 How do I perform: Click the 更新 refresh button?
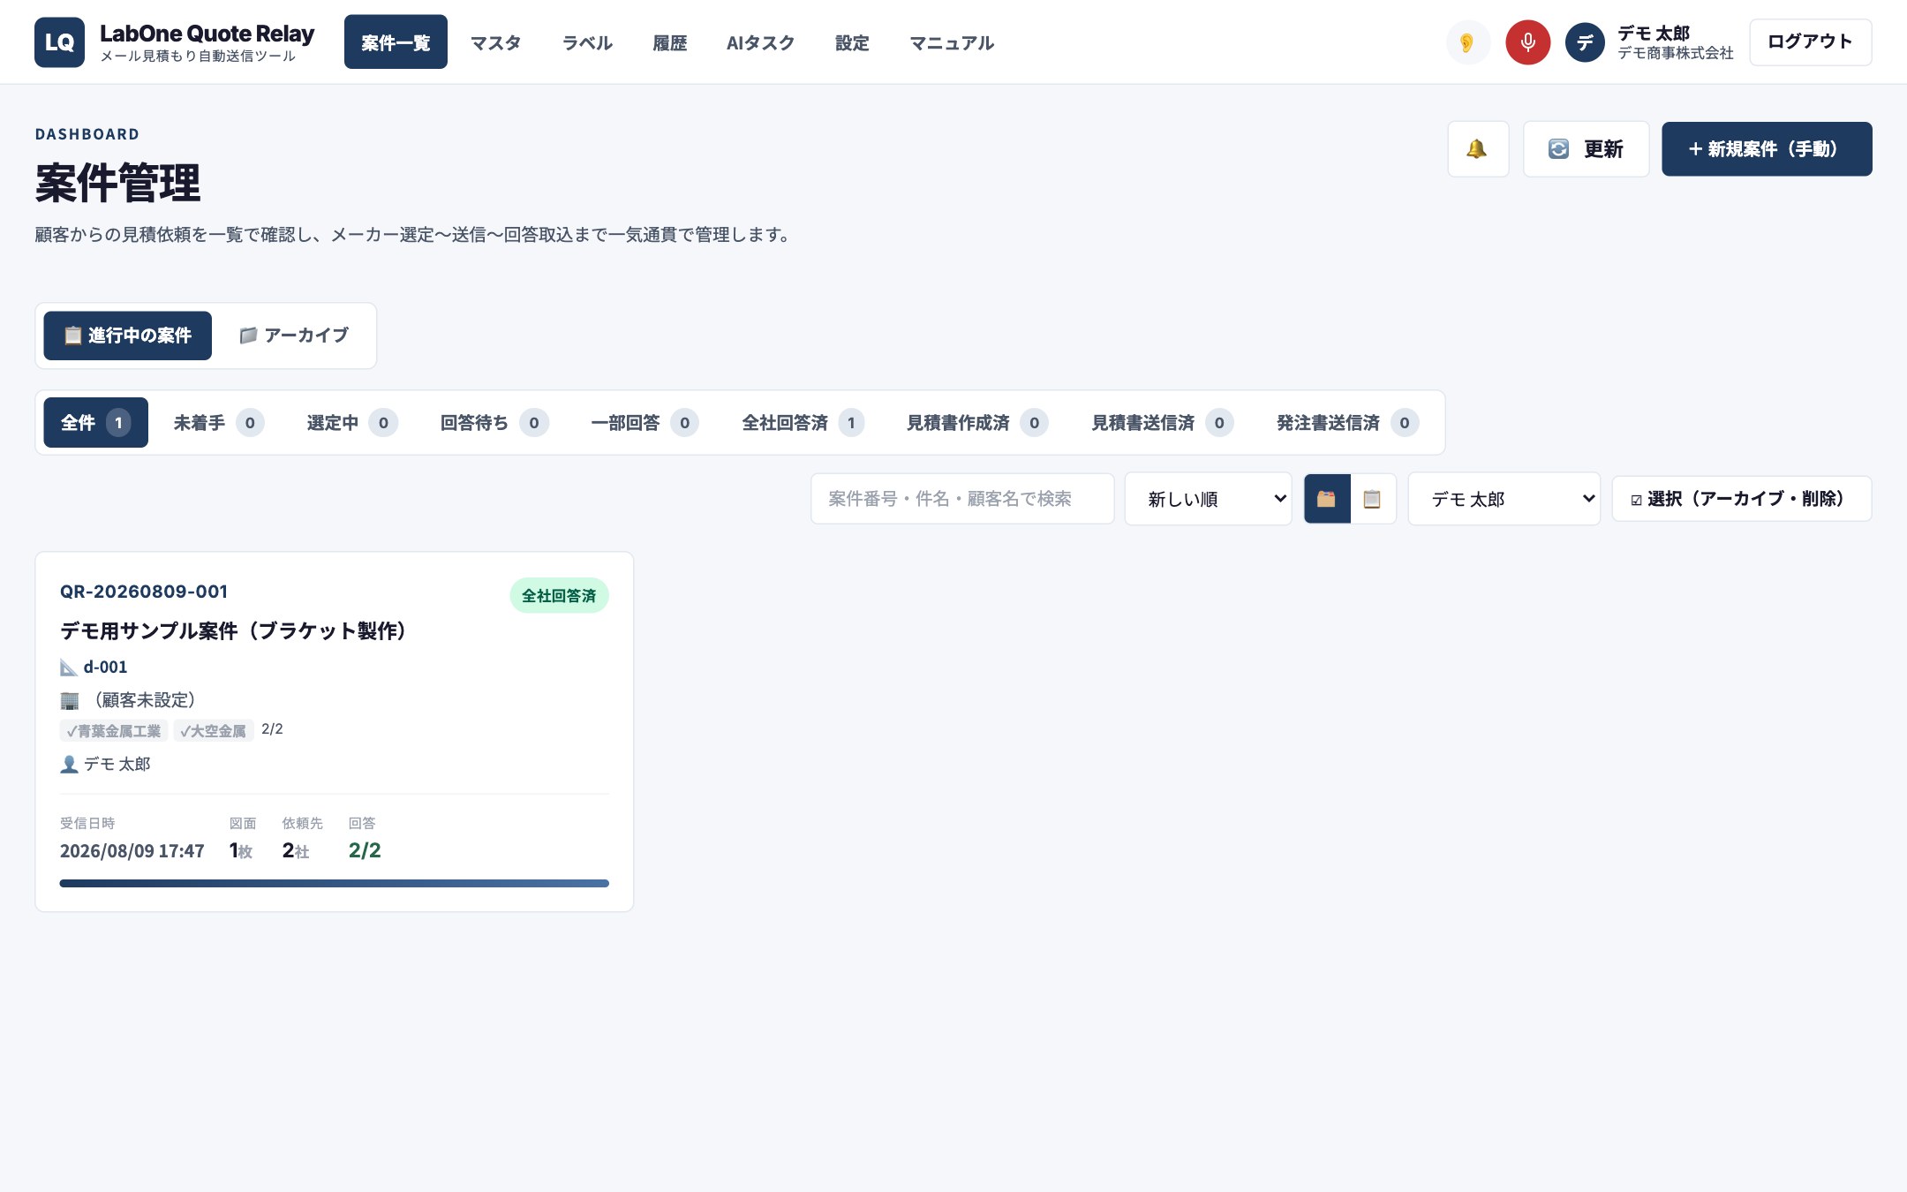click(1586, 148)
